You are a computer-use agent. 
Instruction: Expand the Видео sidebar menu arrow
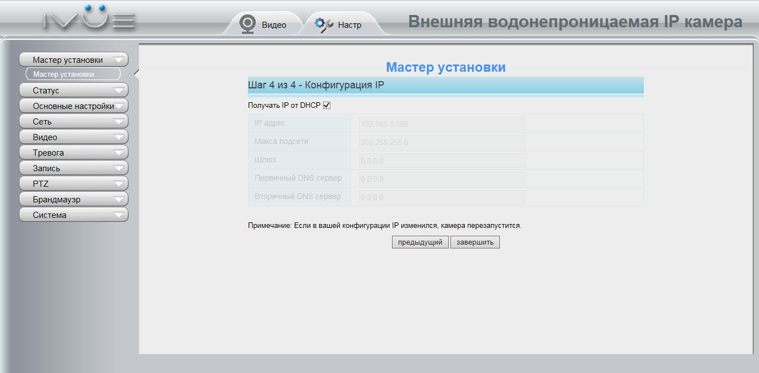point(119,137)
